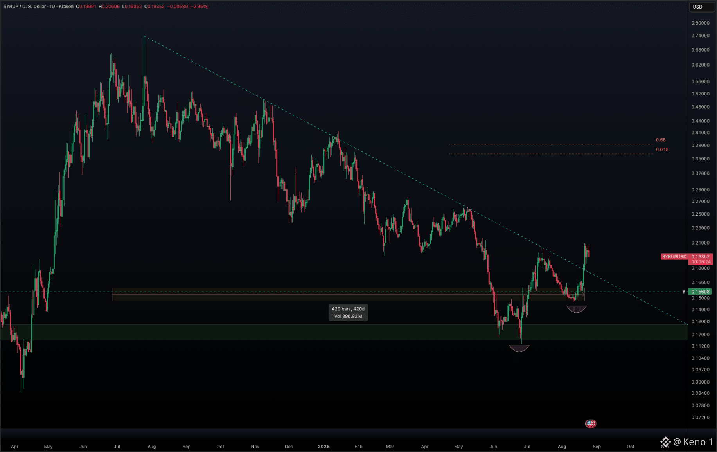This screenshot has width=717, height=452.
Task: Click the 0.19352 current price label
Action: pyautogui.click(x=701, y=257)
